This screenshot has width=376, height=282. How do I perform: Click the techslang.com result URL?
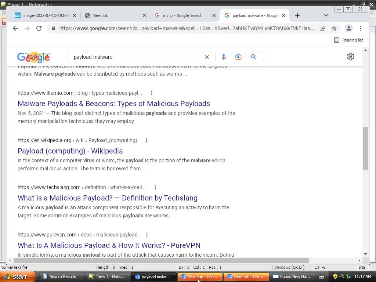click(82, 187)
